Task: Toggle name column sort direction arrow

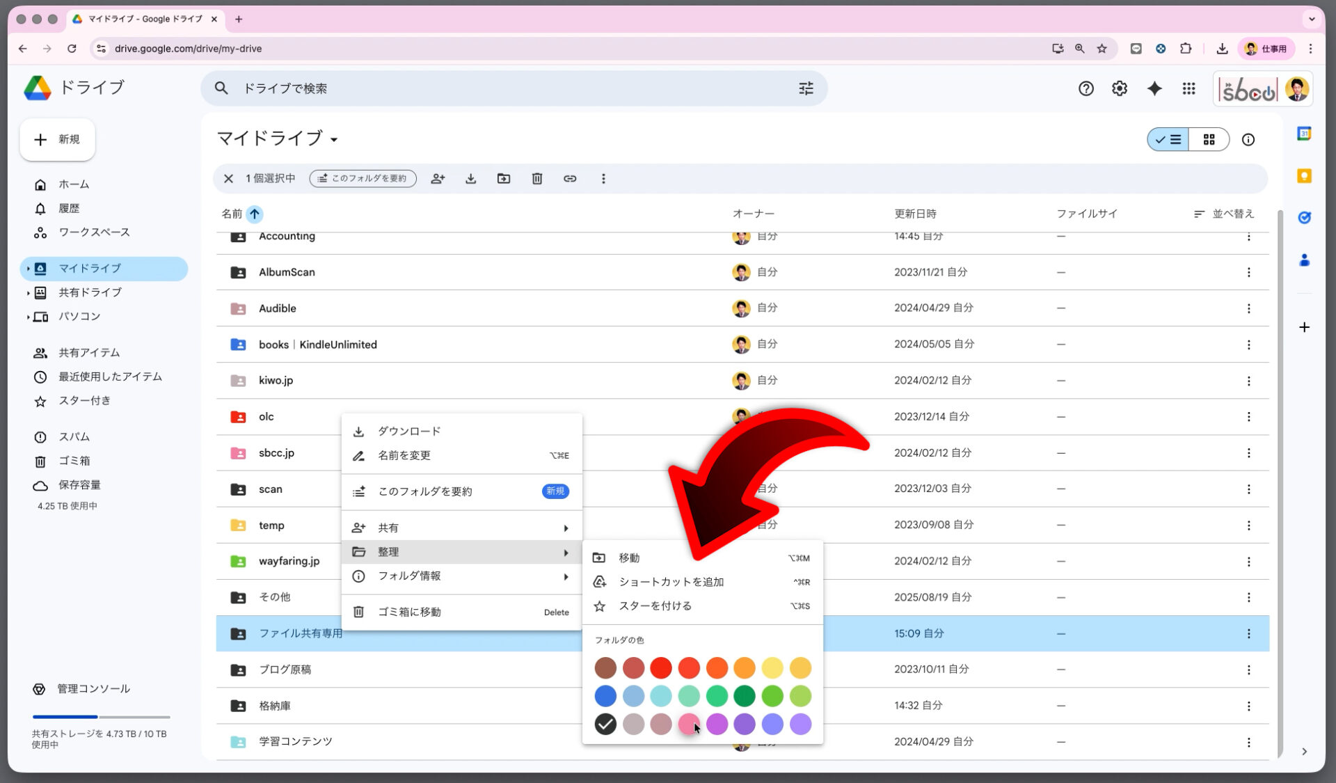Action: pyautogui.click(x=255, y=214)
